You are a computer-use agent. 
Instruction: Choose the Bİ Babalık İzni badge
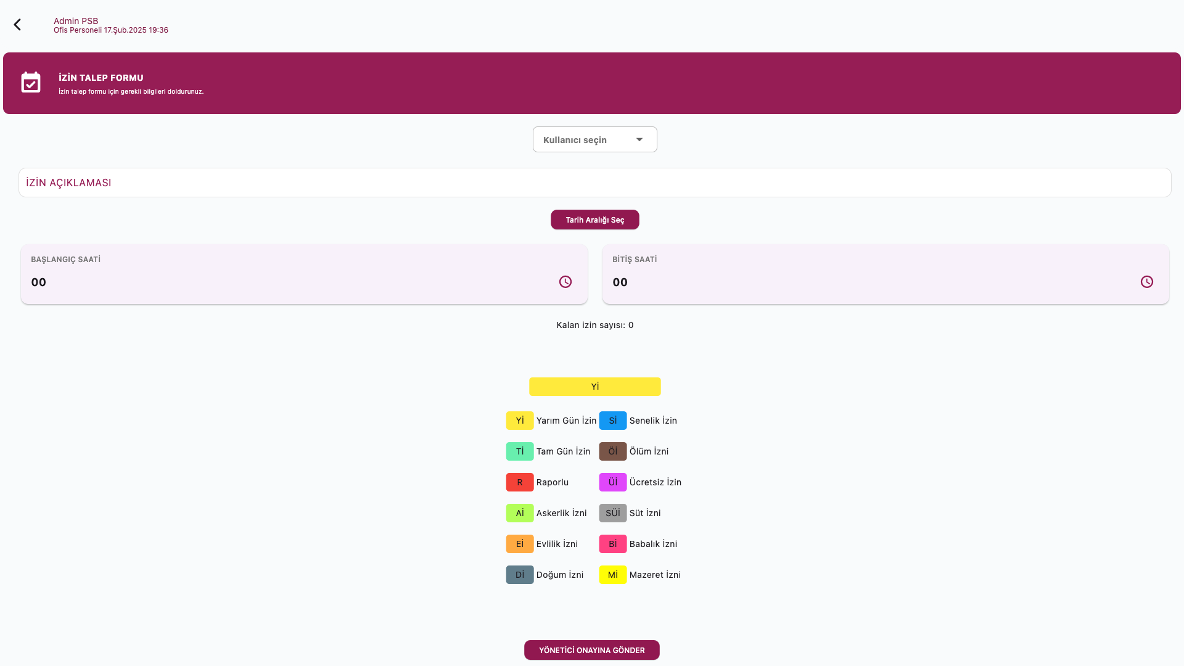[x=612, y=544]
